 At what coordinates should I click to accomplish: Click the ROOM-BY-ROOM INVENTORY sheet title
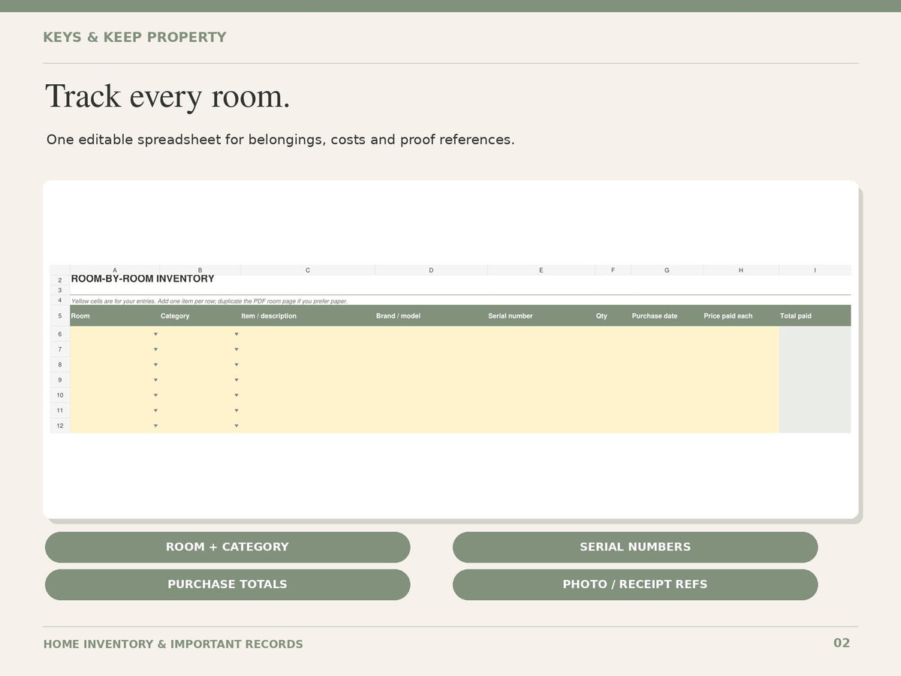pos(143,279)
